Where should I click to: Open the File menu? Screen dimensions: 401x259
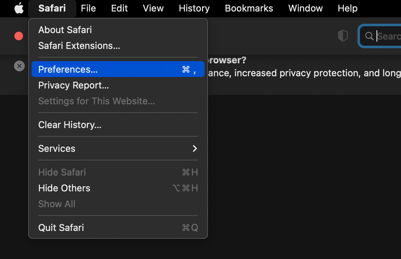pyautogui.click(x=88, y=8)
